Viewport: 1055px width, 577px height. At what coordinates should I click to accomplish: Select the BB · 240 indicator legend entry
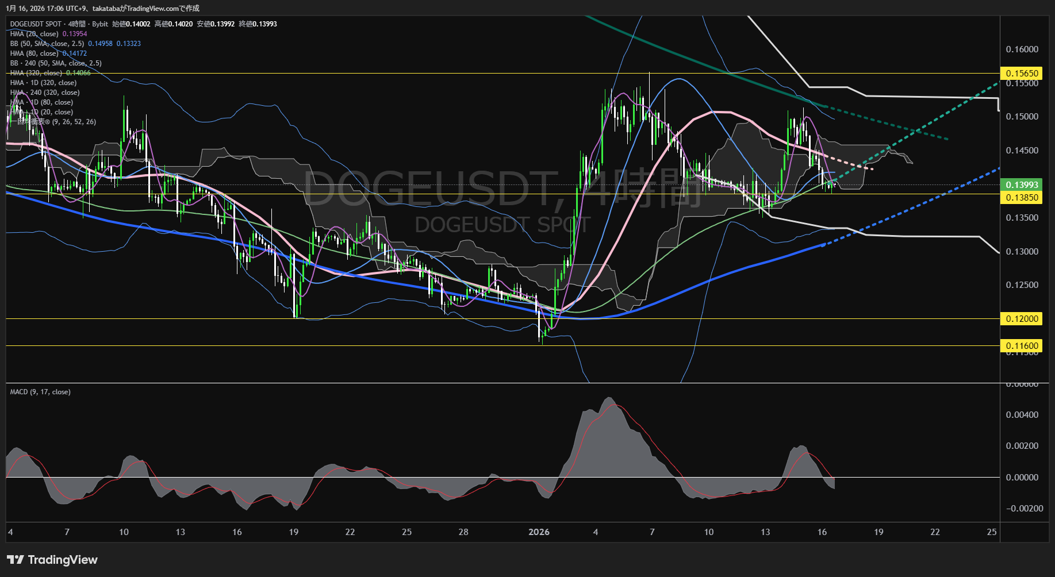tap(56, 63)
